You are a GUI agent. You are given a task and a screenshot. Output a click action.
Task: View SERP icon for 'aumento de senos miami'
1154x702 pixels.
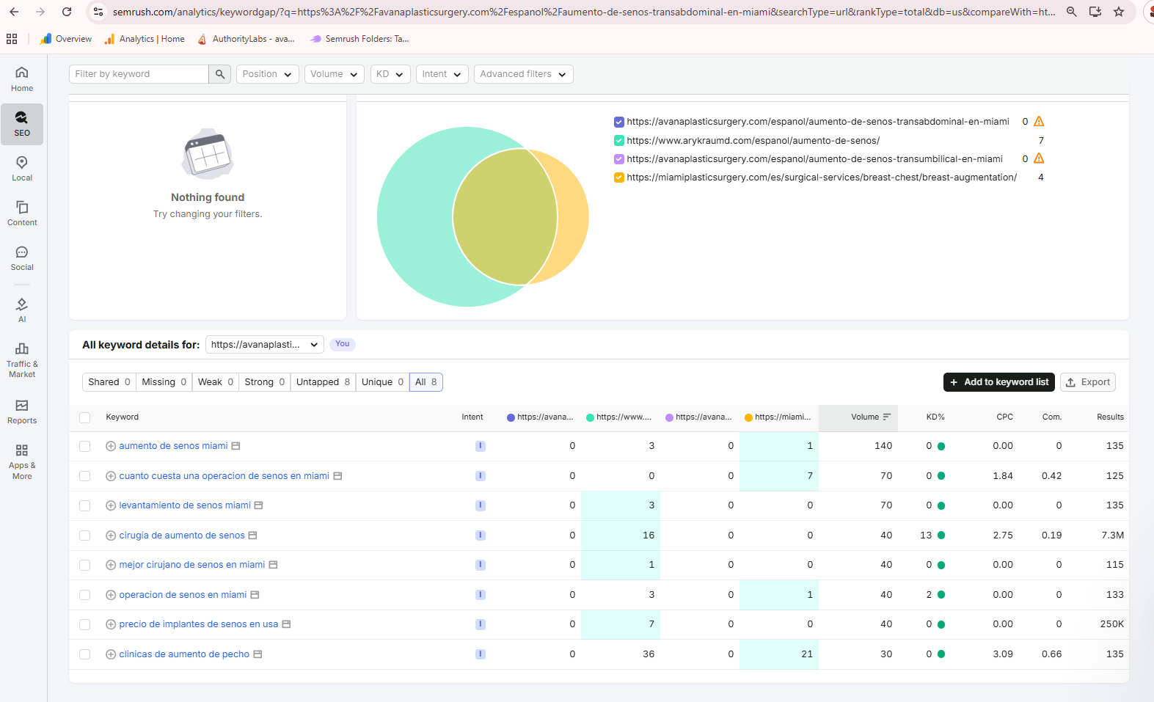[236, 446]
